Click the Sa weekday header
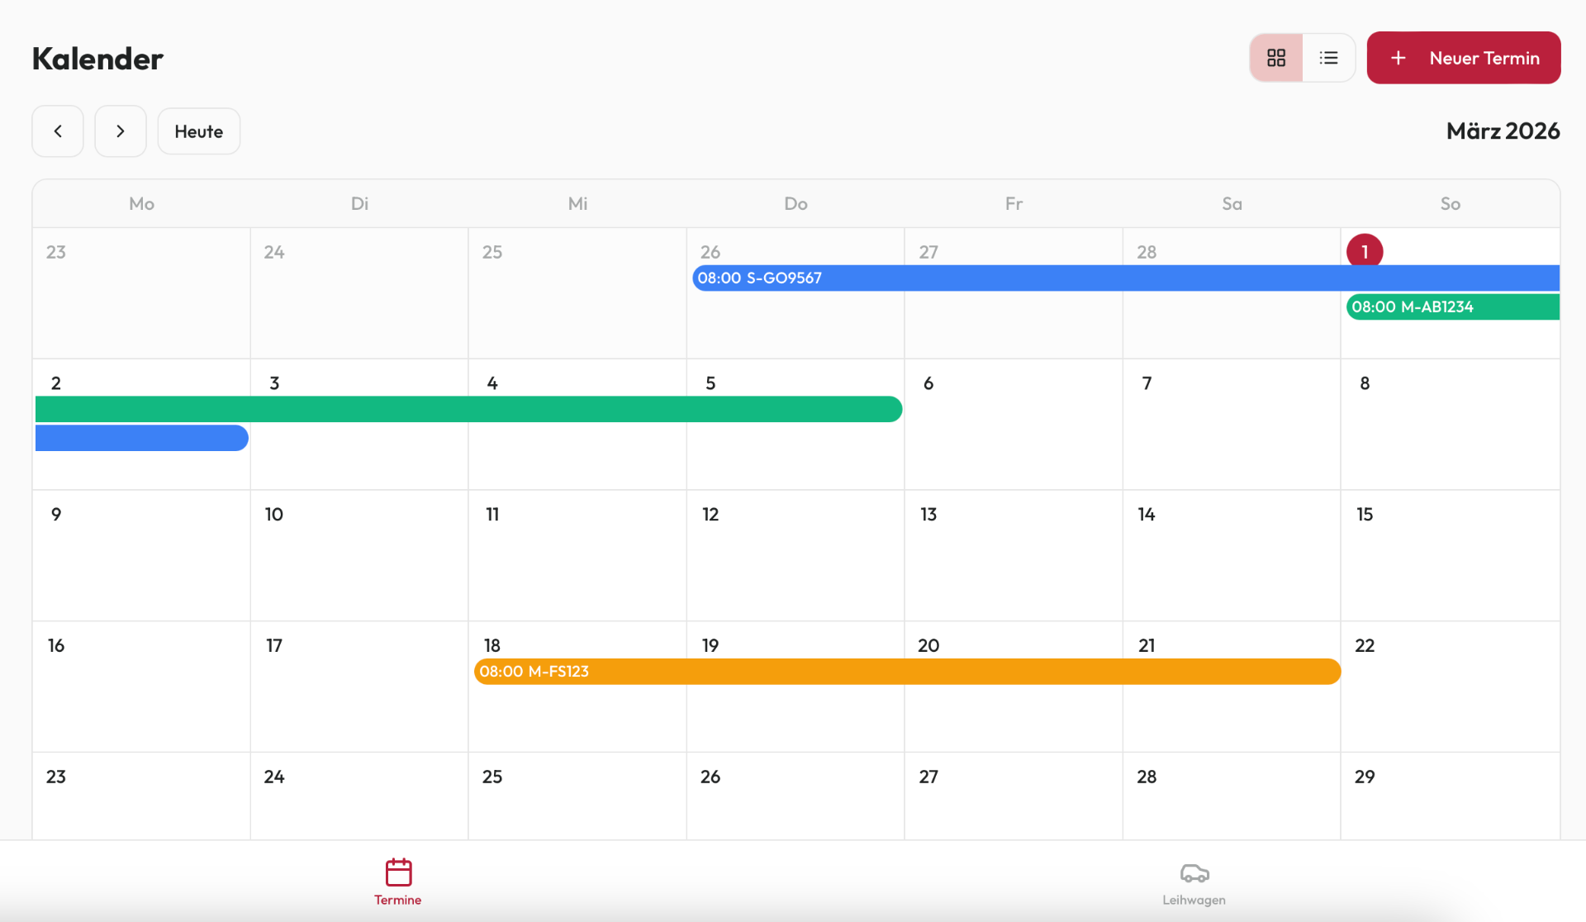Screen dimensions: 1586x922 1232,203
